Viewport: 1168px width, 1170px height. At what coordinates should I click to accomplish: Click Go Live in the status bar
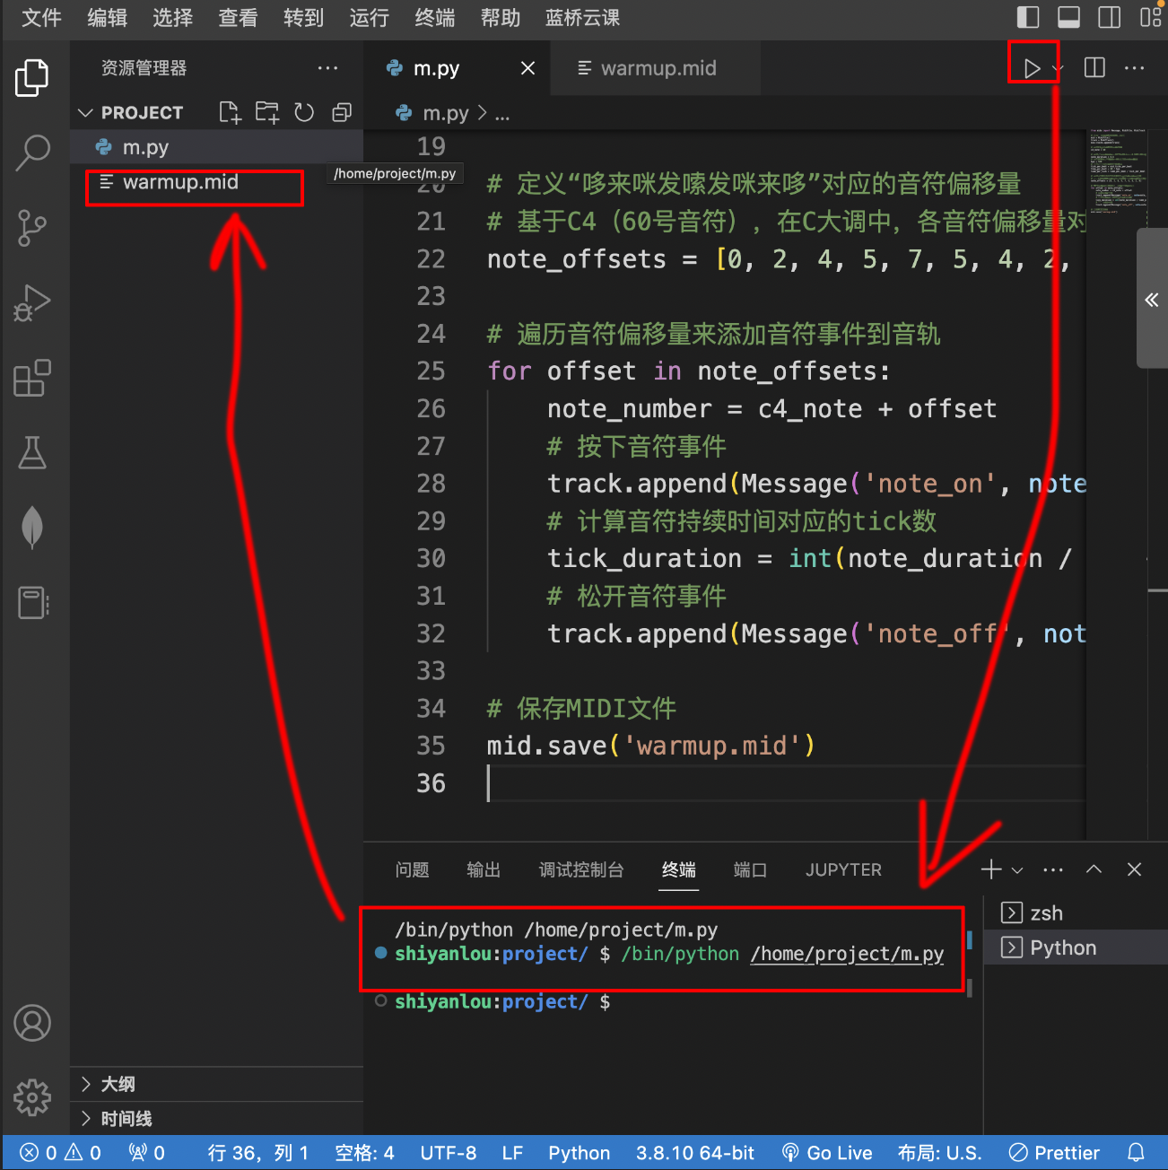click(827, 1153)
